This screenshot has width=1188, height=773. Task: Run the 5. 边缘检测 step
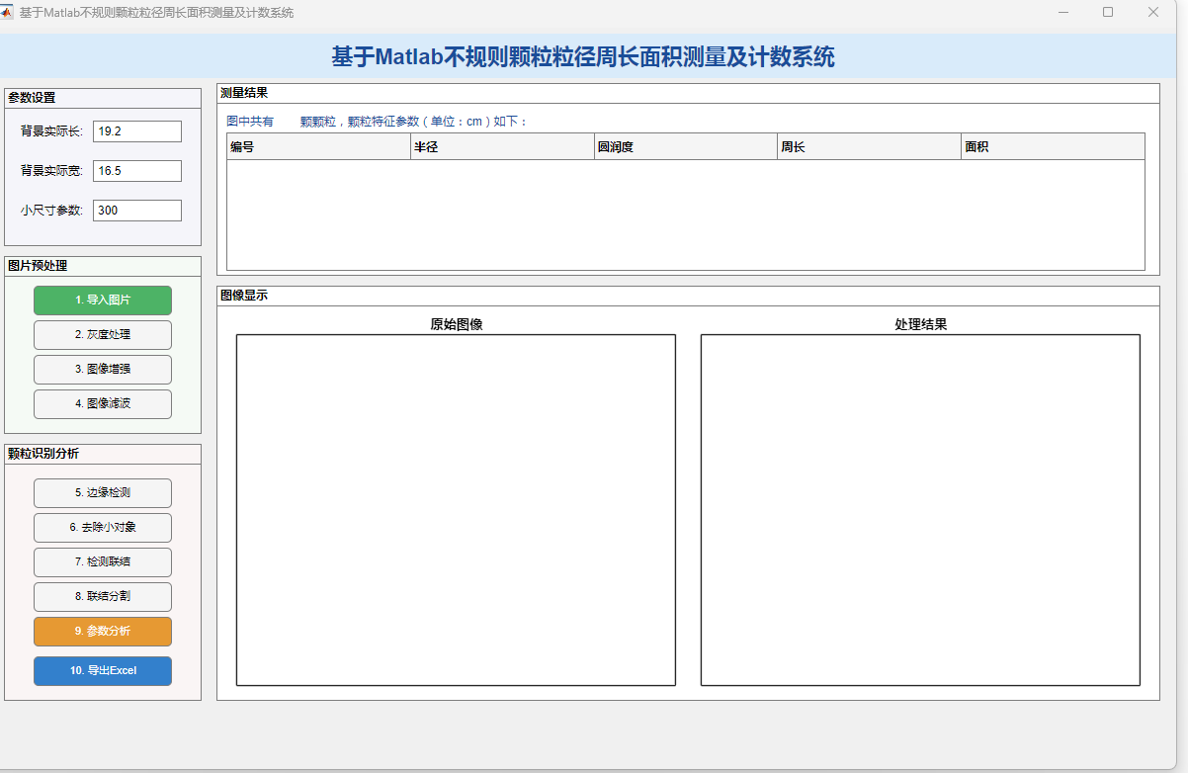103,493
